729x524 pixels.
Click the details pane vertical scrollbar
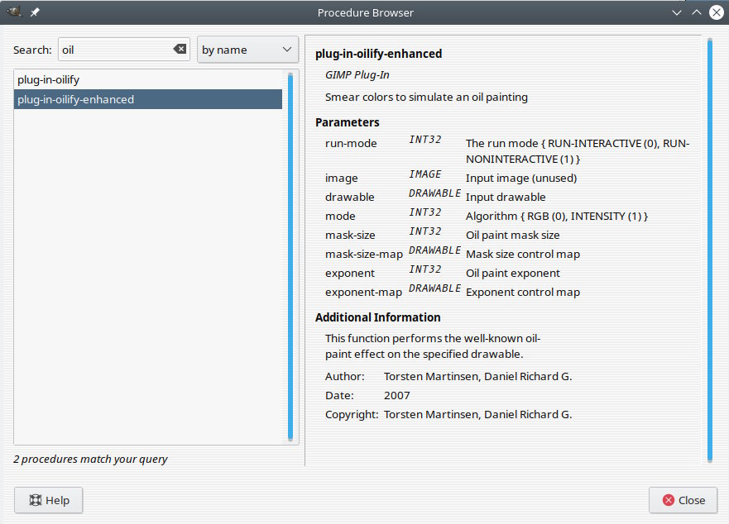pyautogui.click(x=710, y=251)
